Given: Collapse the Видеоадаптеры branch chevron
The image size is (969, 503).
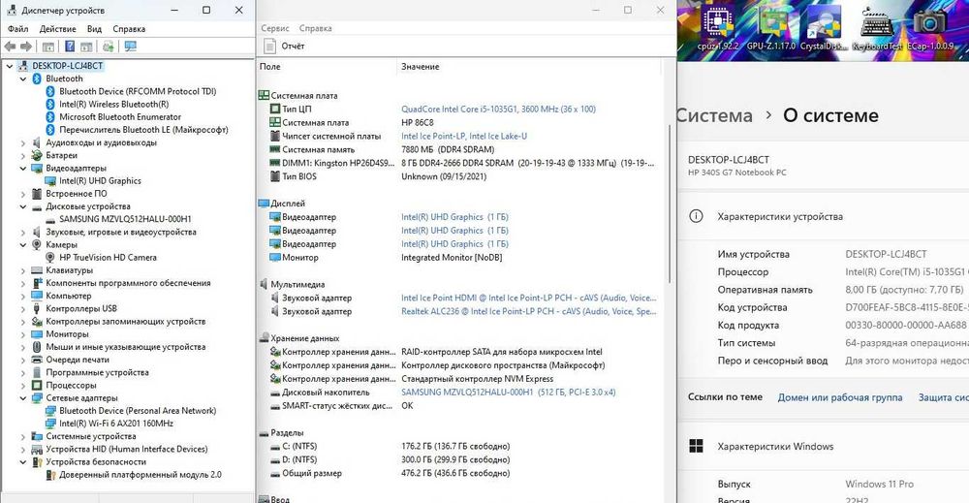Looking at the screenshot, I should coord(23,168).
